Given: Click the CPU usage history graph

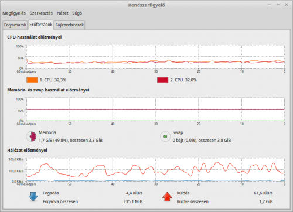Looking at the screenshot, I should pos(155,57).
